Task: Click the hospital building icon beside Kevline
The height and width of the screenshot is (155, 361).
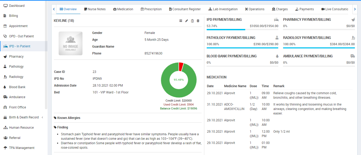Action: pyautogui.click(x=192, y=21)
